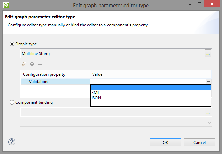The width and height of the screenshot is (222, 154).
Task: Click the minus remove property icon
Action: click(x=40, y=64)
